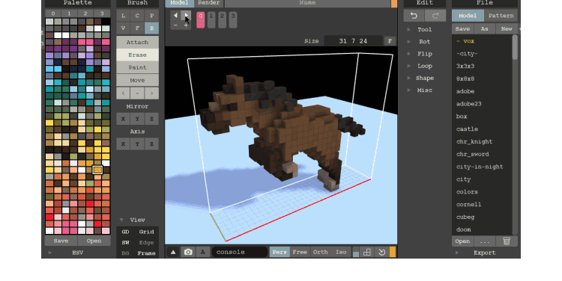Image resolution: width=562 pixels, height=281 pixels.
Task: Expand the Shape section in Edit panel
Action: click(424, 78)
